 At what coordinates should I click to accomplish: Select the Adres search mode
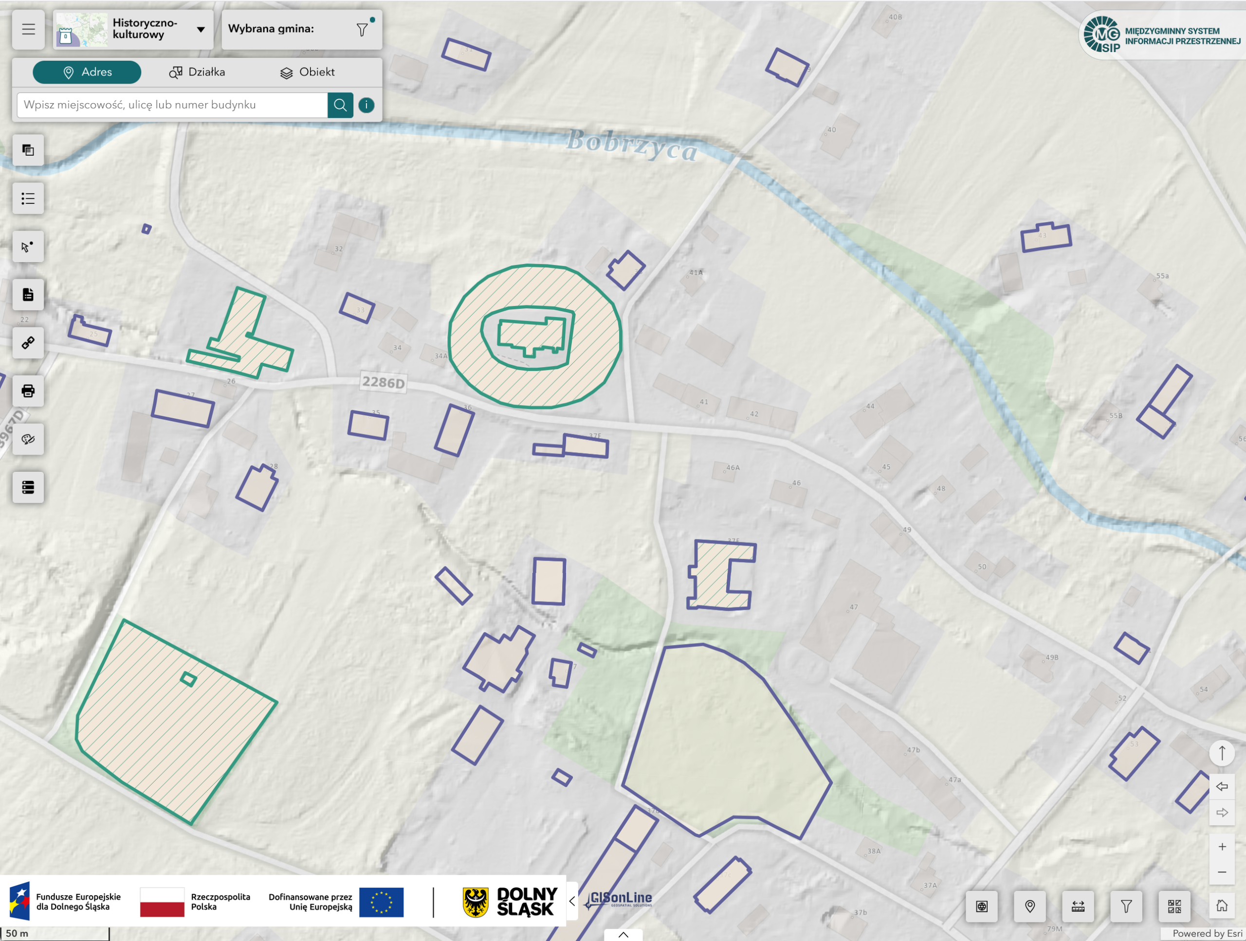coord(87,72)
